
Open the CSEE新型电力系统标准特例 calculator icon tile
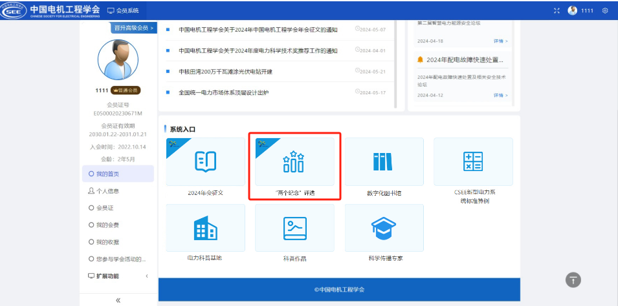coord(473,161)
